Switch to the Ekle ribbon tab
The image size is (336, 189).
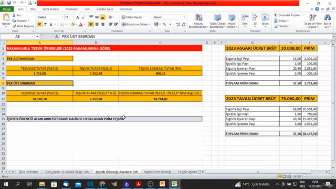click(x=33, y=9)
